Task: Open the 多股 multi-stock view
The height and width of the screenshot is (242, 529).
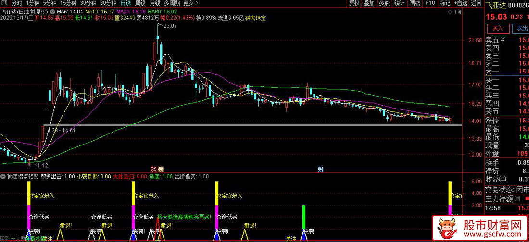Action: pyautogui.click(x=384, y=3)
